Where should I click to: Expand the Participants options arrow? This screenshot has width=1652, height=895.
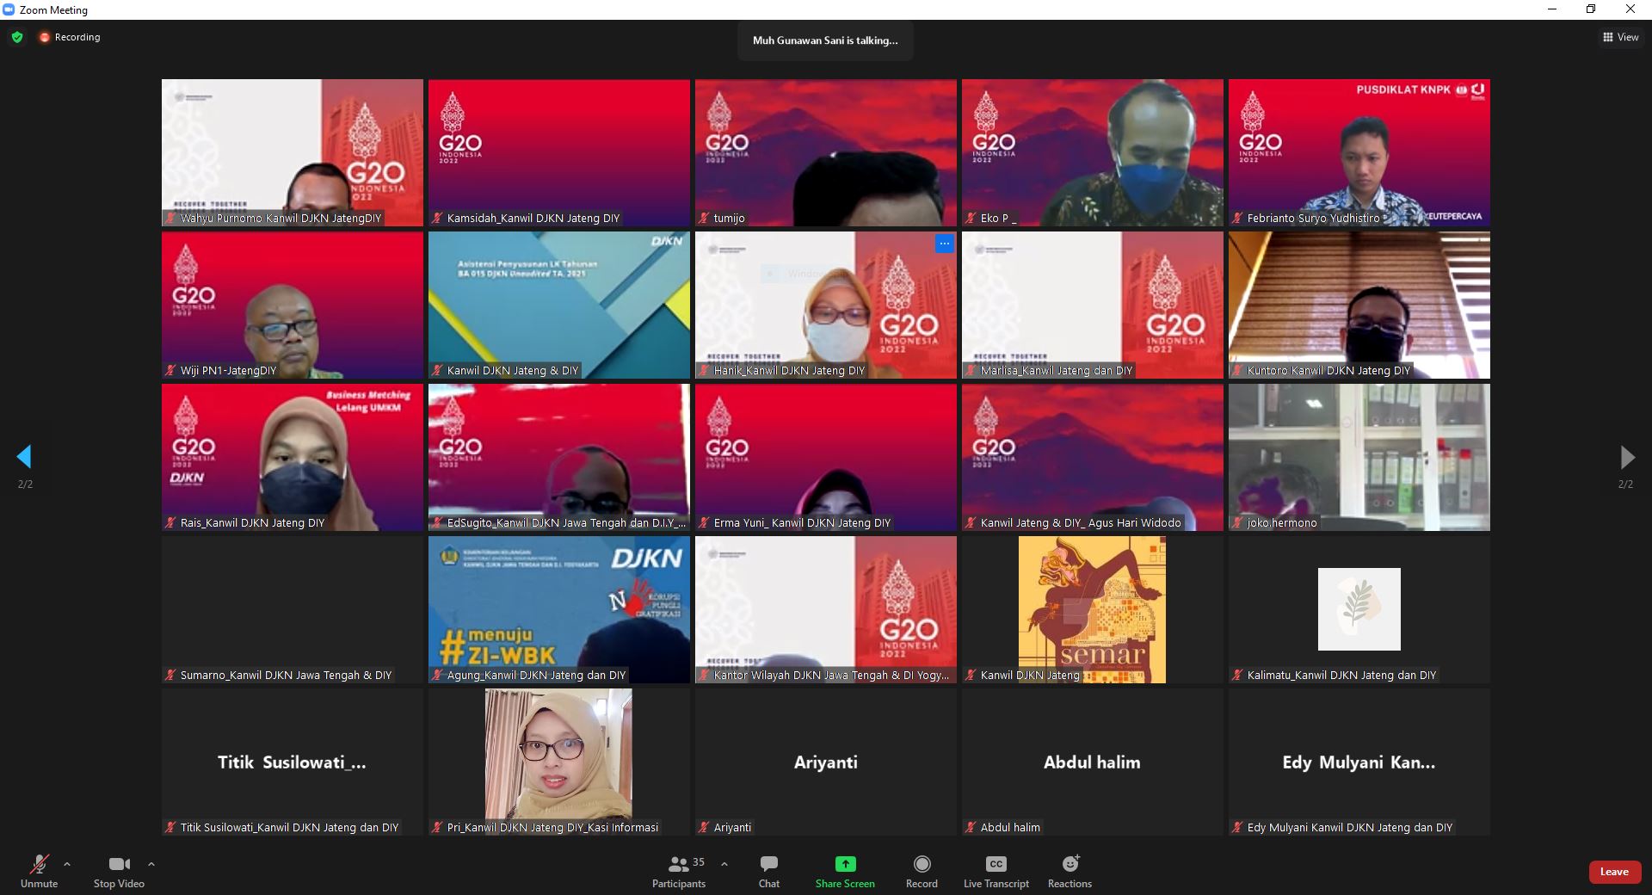[724, 863]
